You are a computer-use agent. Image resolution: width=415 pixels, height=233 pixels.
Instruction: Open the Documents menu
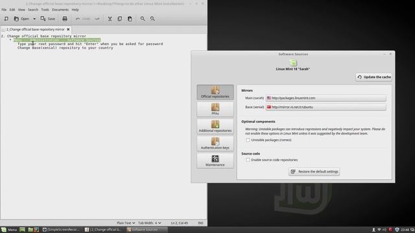point(60,10)
